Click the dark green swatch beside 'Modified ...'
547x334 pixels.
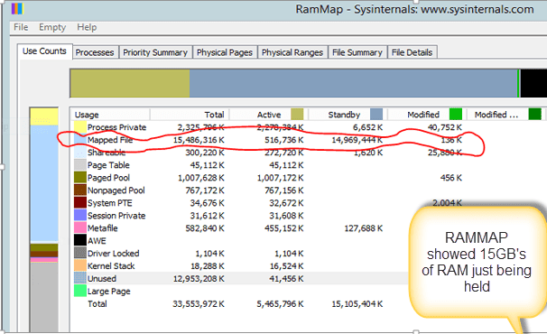click(534, 114)
